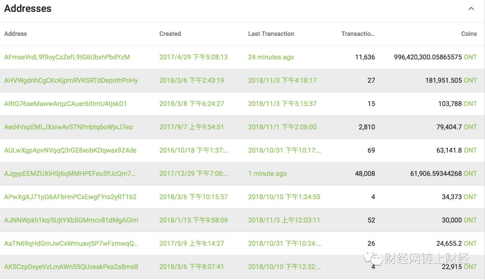The image size is (485, 280).
Task: Open address APwXgXJ71pG6AFbHnPCxEwgFYro2yRT1b2
Action: pos(70,197)
